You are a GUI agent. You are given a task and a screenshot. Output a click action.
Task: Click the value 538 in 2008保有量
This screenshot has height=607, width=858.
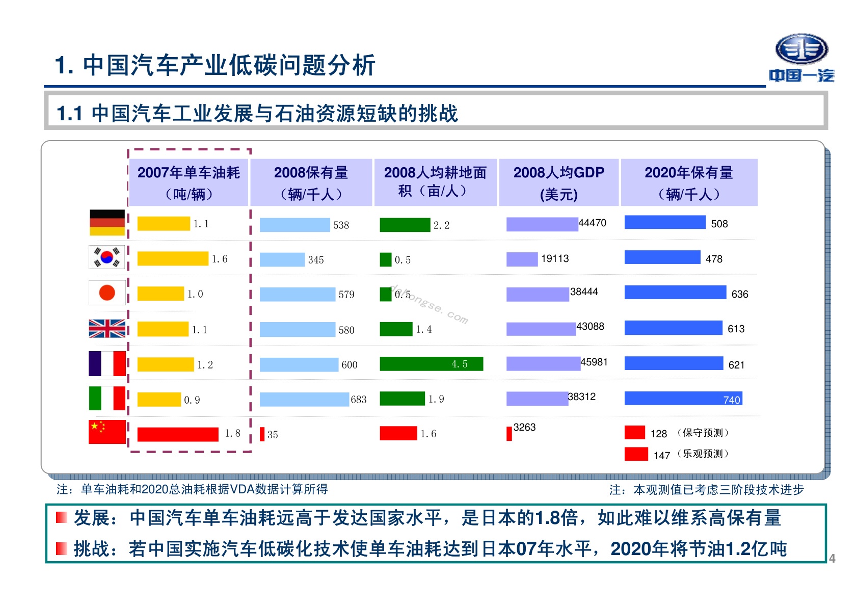tap(341, 225)
